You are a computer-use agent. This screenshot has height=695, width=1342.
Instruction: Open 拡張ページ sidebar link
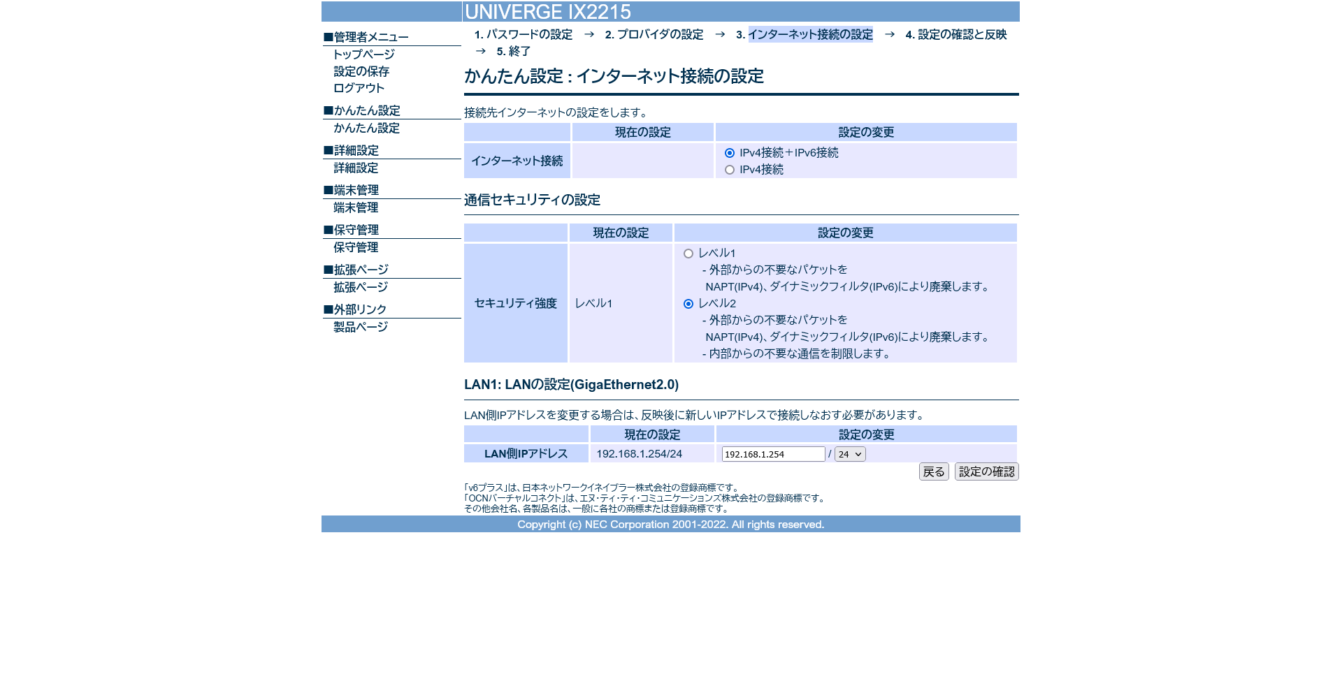tap(361, 287)
